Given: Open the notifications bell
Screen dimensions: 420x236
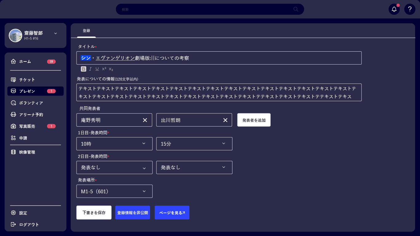Looking at the screenshot, I should click(394, 9).
